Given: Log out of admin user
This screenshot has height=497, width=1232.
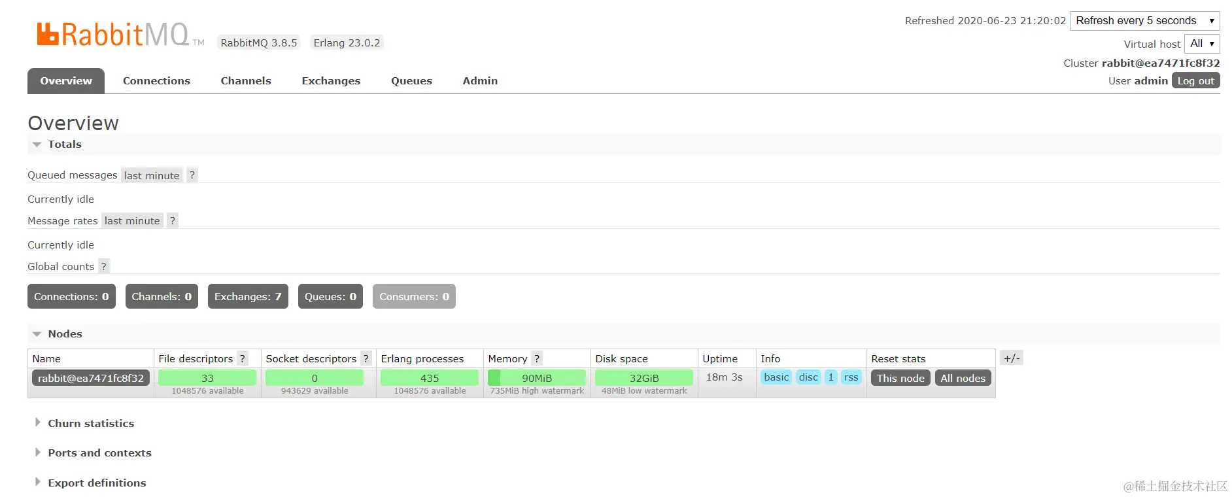Looking at the screenshot, I should tap(1195, 80).
